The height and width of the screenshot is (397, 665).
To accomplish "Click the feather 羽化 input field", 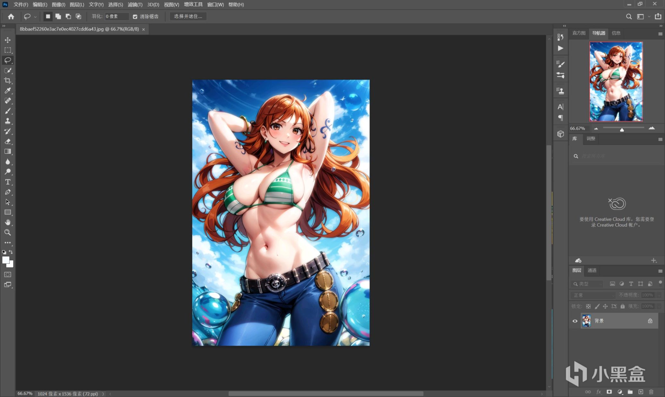I will click(117, 16).
